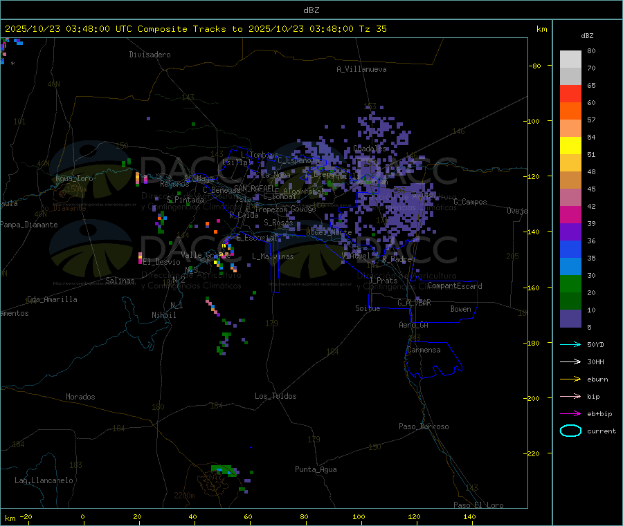Click the Paso_Barroso map label
This screenshot has height=526, width=623.
tap(424, 426)
